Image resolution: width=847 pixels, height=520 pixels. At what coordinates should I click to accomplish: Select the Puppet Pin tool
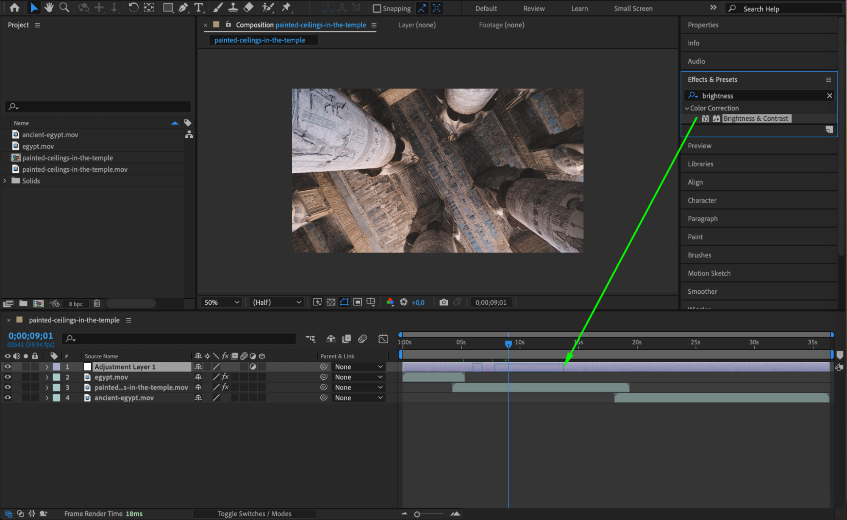pos(287,7)
